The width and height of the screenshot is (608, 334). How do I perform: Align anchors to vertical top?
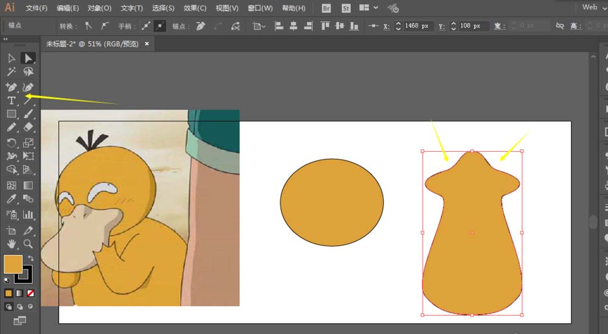click(325, 26)
